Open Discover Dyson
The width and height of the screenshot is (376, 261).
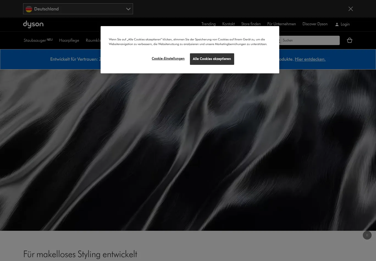click(315, 24)
